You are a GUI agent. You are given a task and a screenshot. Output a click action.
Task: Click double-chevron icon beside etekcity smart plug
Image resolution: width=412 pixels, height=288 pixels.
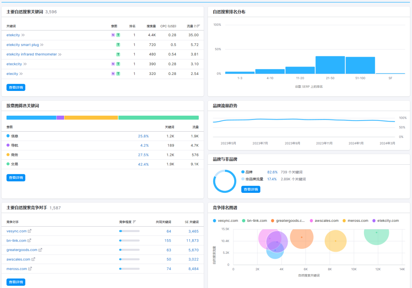coord(42,45)
